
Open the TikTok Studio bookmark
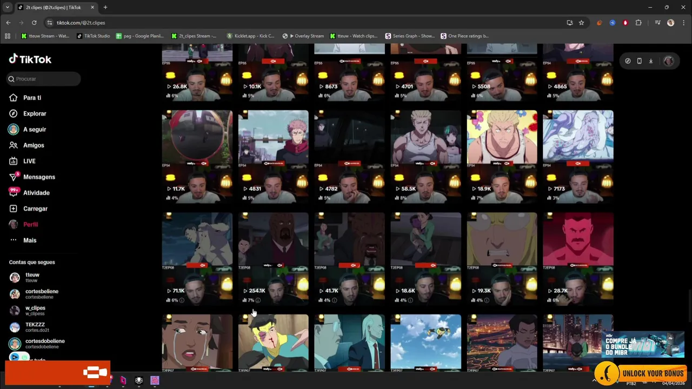[94, 36]
